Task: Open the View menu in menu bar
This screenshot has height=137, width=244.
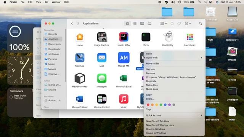Action: [x=39, y=2]
